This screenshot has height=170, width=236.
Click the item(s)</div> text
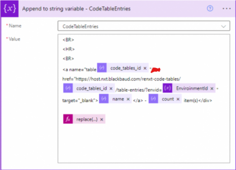[x=198, y=100]
